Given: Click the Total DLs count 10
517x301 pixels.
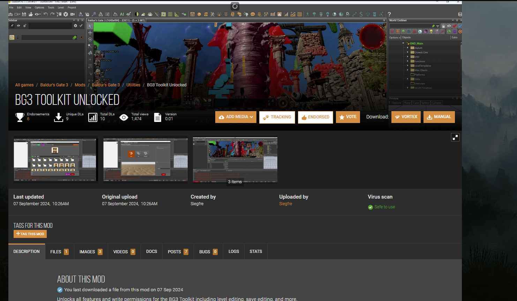Looking at the screenshot, I should coord(103,119).
